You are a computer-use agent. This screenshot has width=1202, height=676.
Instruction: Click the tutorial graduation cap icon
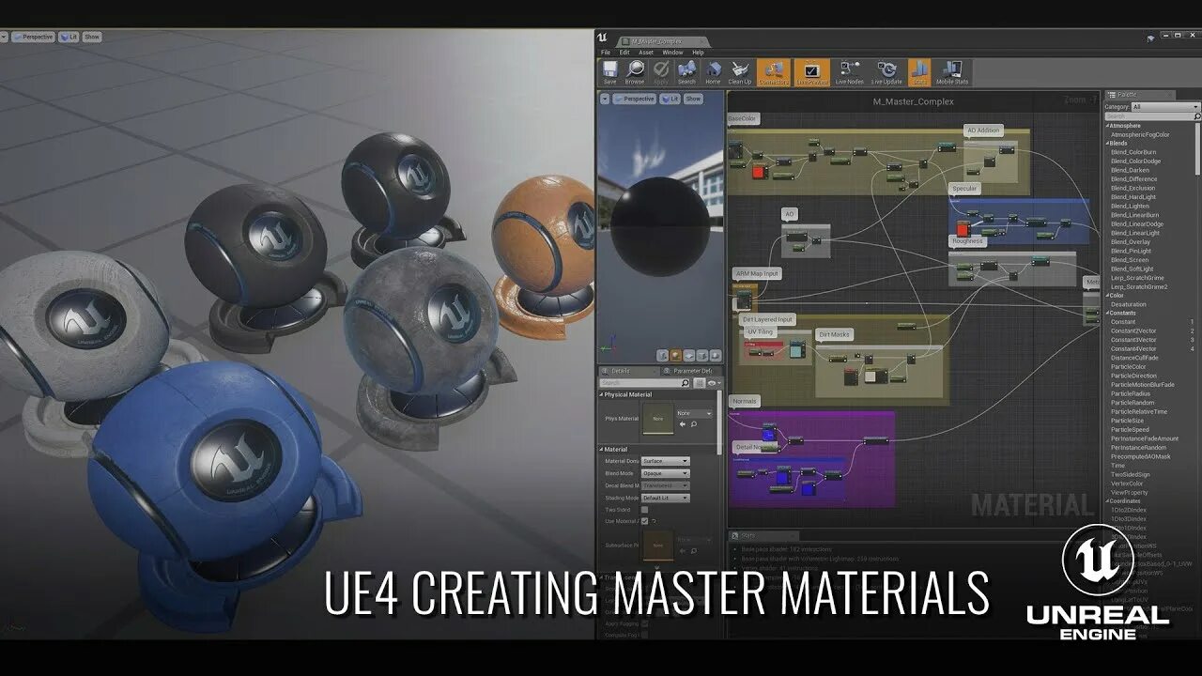coord(1151,39)
